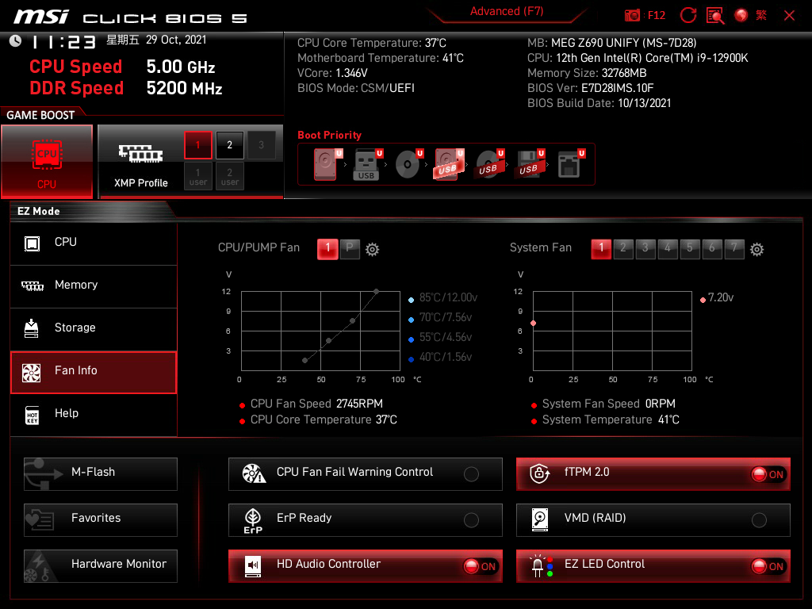The height and width of the screenshot is (609, 812).
Task: Select System Fan 5
Action: 690,248
